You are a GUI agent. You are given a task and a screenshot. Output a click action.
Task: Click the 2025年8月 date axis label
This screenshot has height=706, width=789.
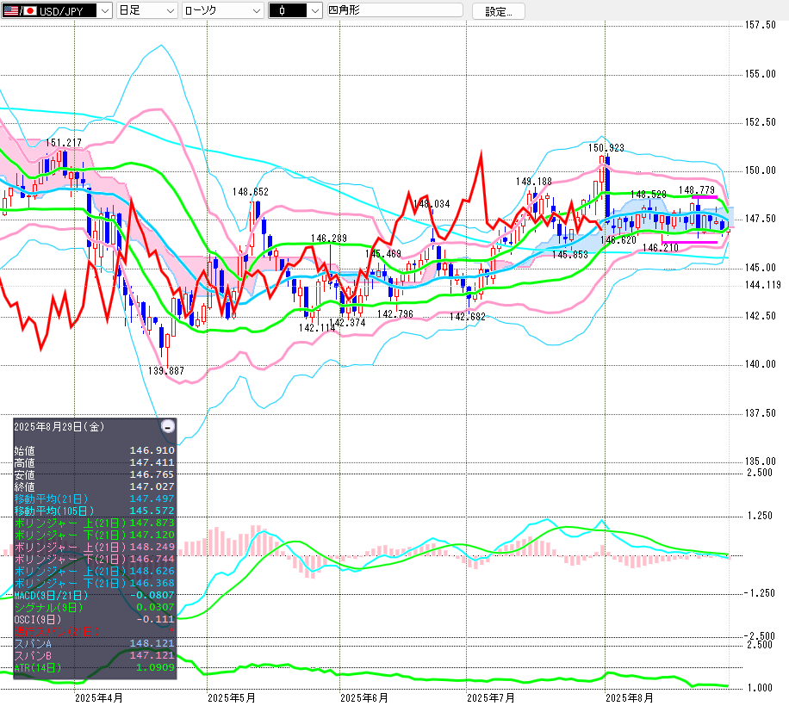coord(630,698)
